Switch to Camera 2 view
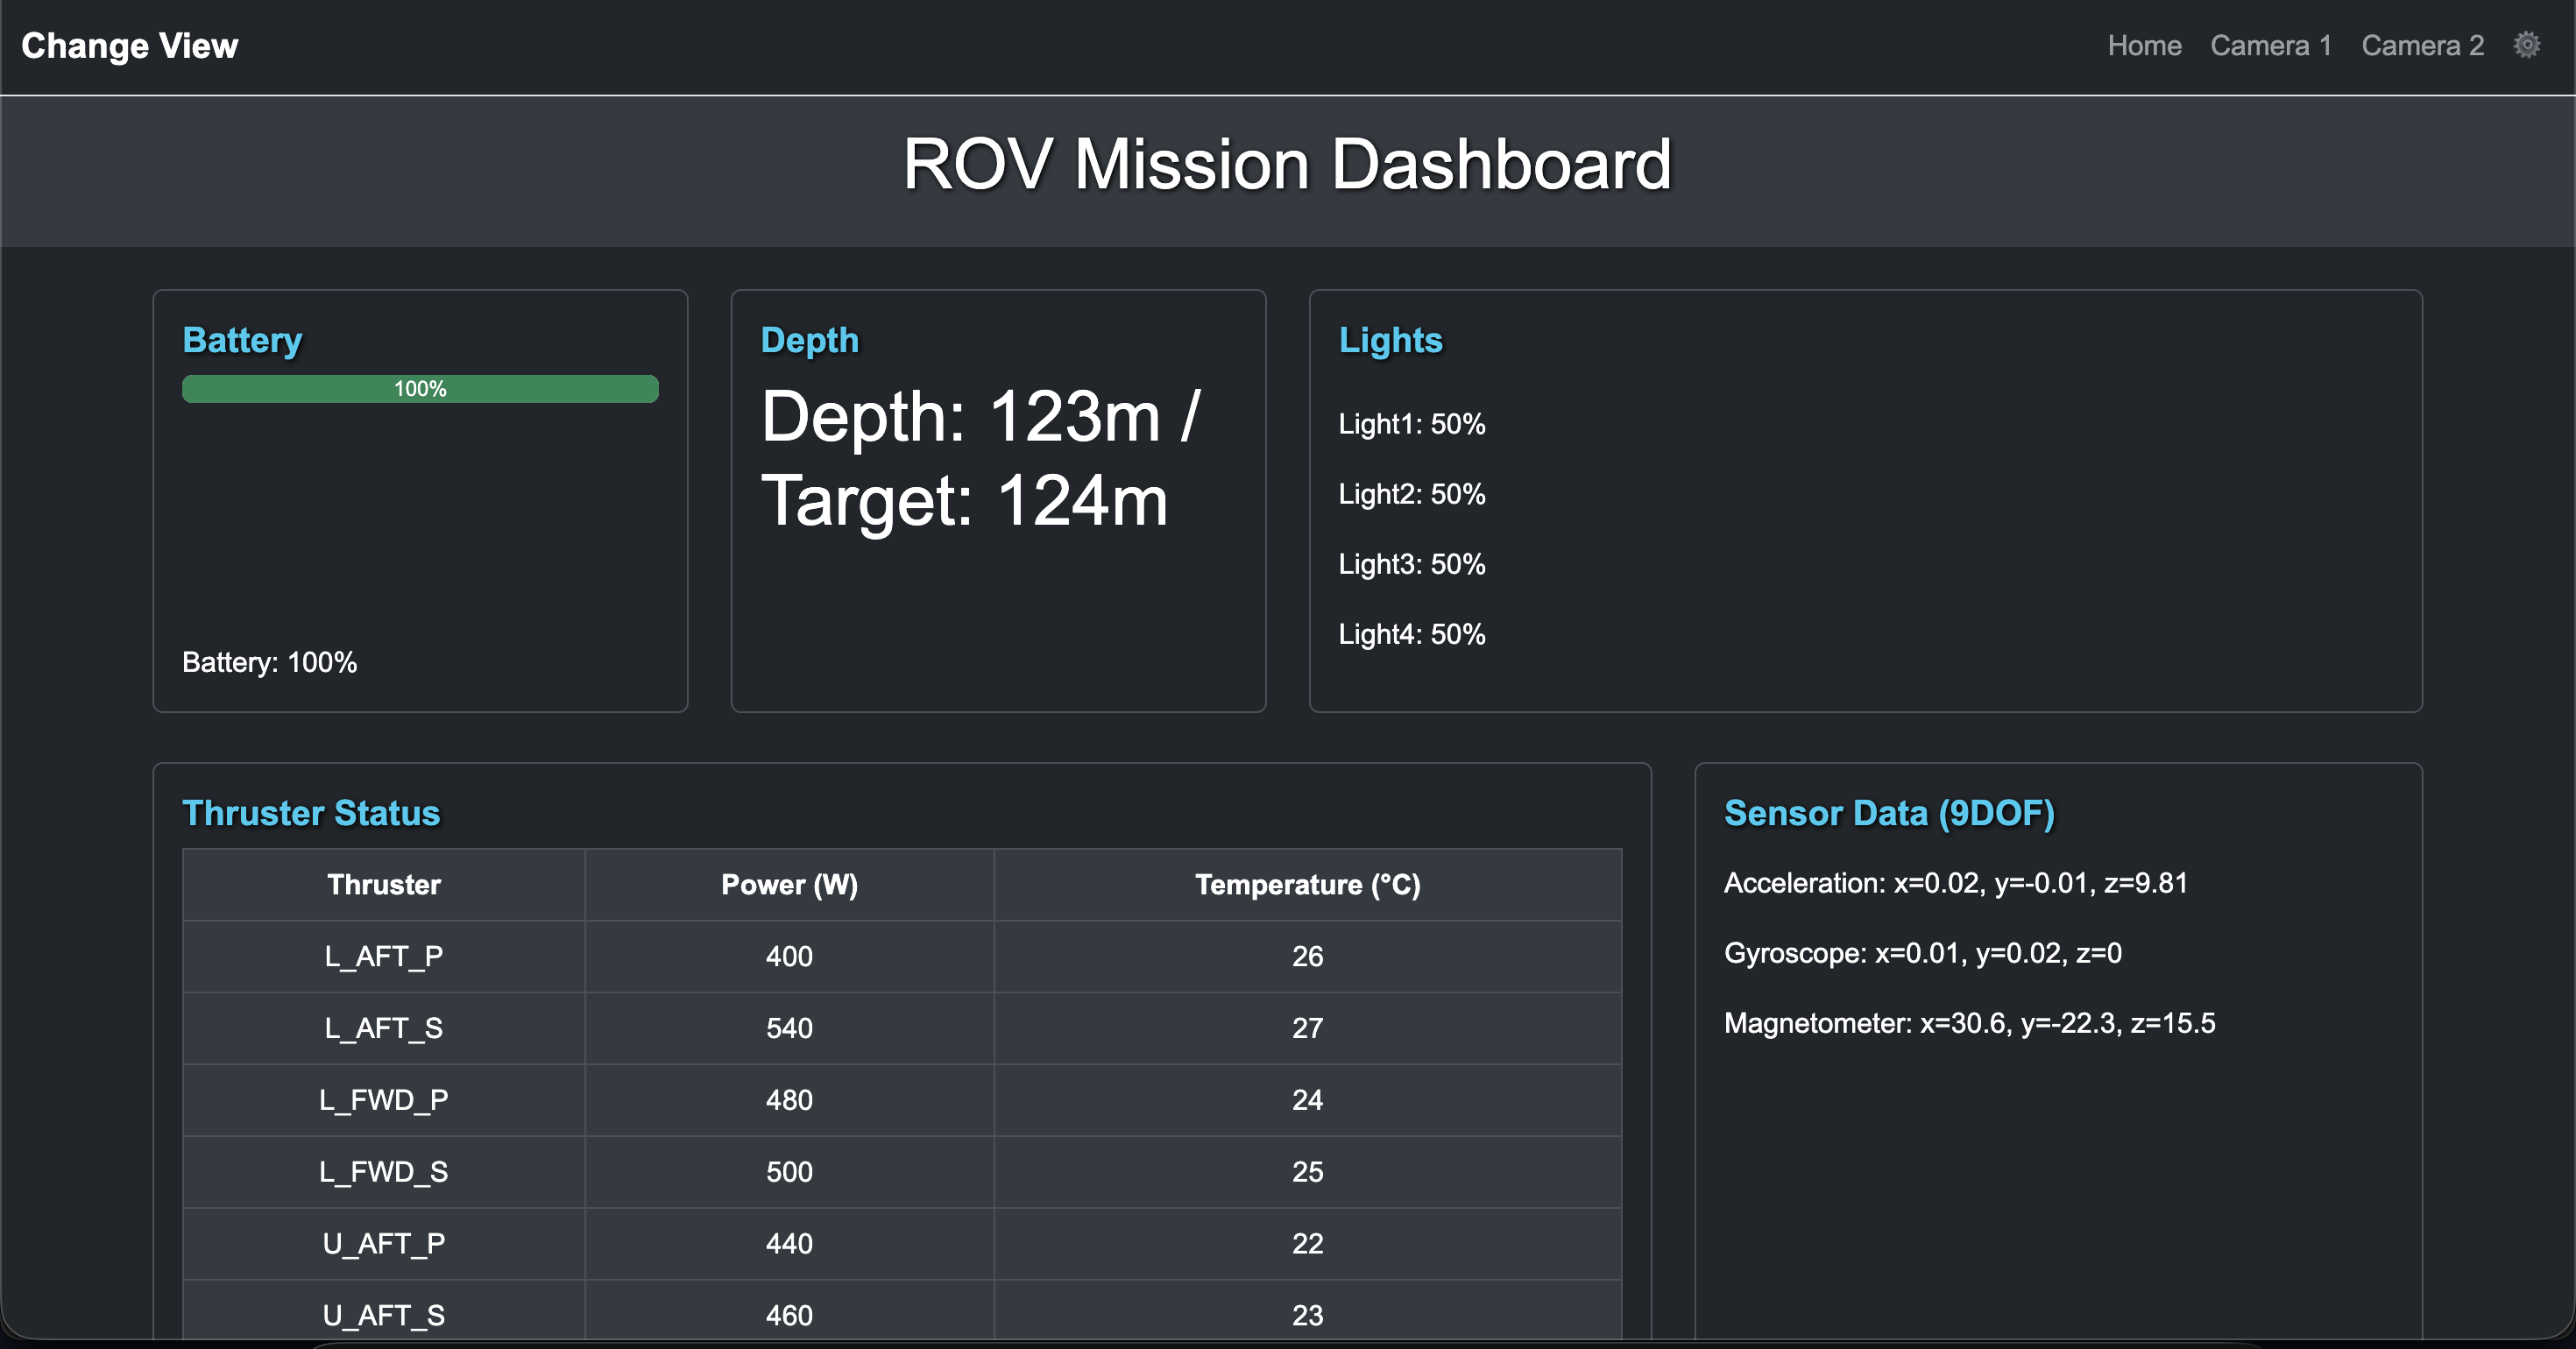Image resolution: width=2576 pixels, height=1349 pixels. point(2422,46)
